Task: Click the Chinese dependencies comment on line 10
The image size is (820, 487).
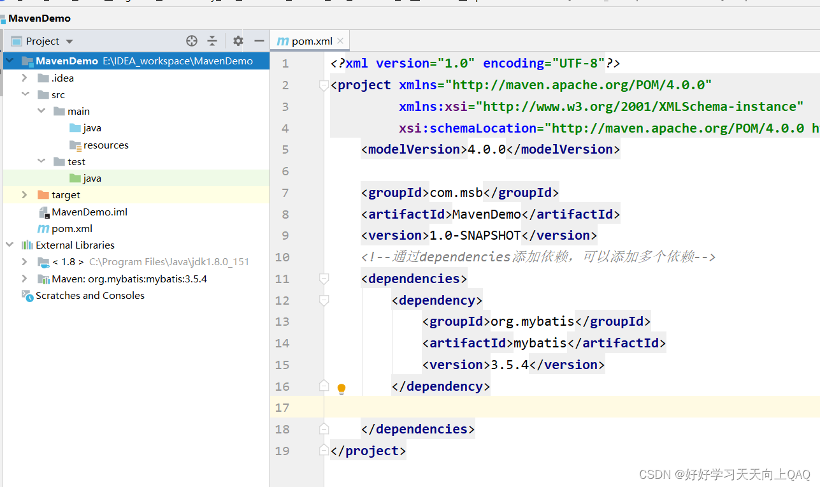Action: (x=538, y=257)
